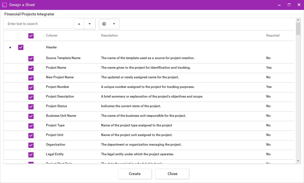
Task: Click the Create button
Action: point(135,174)
